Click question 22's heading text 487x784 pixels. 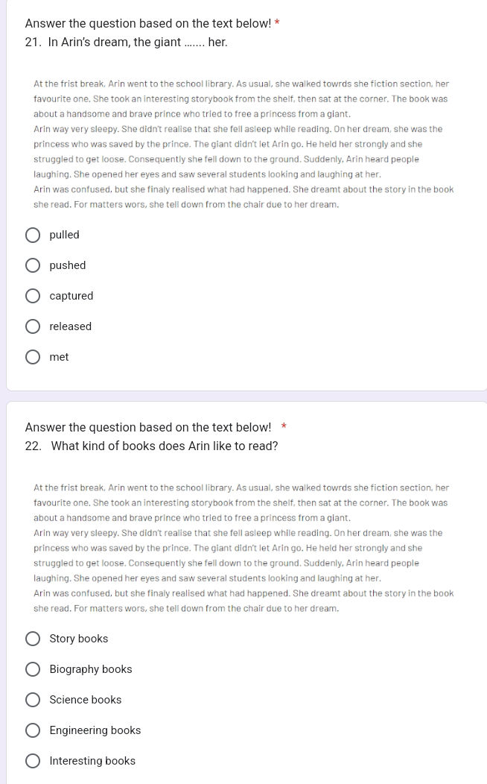152,446
